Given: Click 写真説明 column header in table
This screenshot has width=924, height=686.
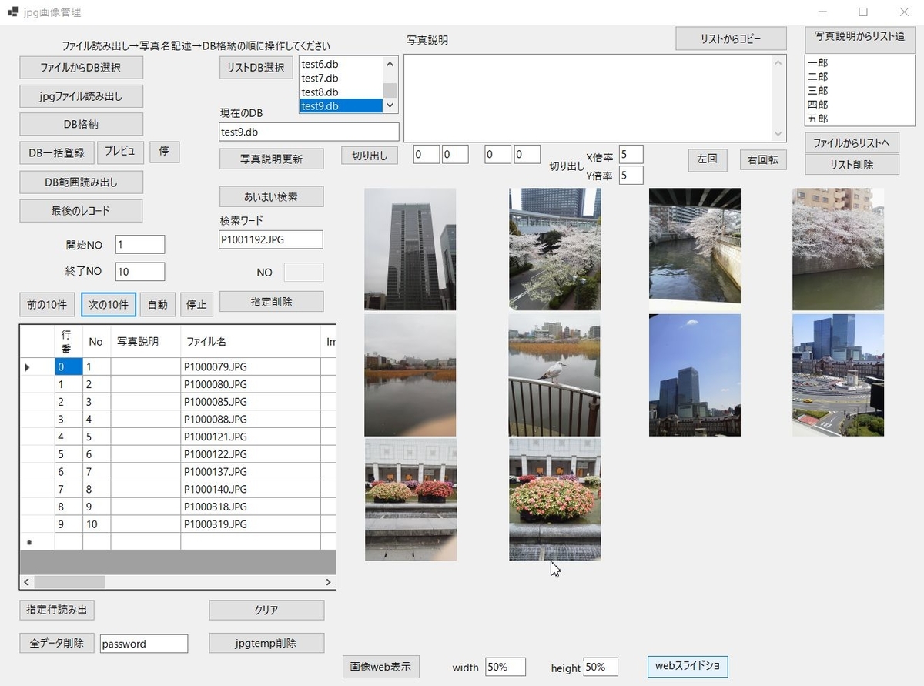Looking at the screenshot, I should click(146, 341).
